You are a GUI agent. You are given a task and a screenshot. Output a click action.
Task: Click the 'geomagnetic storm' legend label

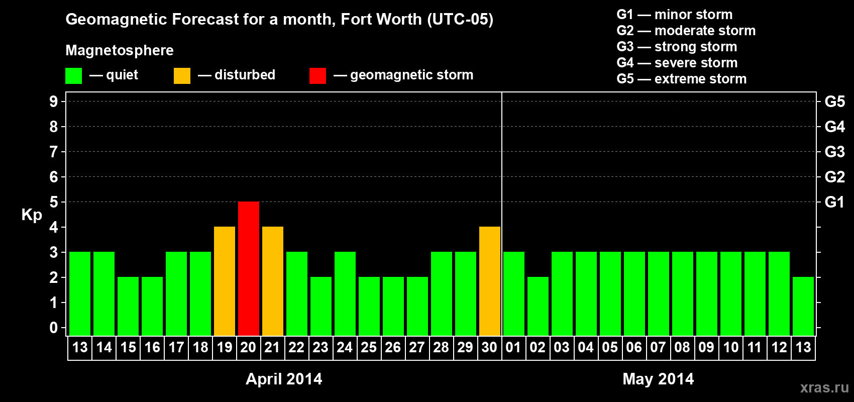point(411,75)
